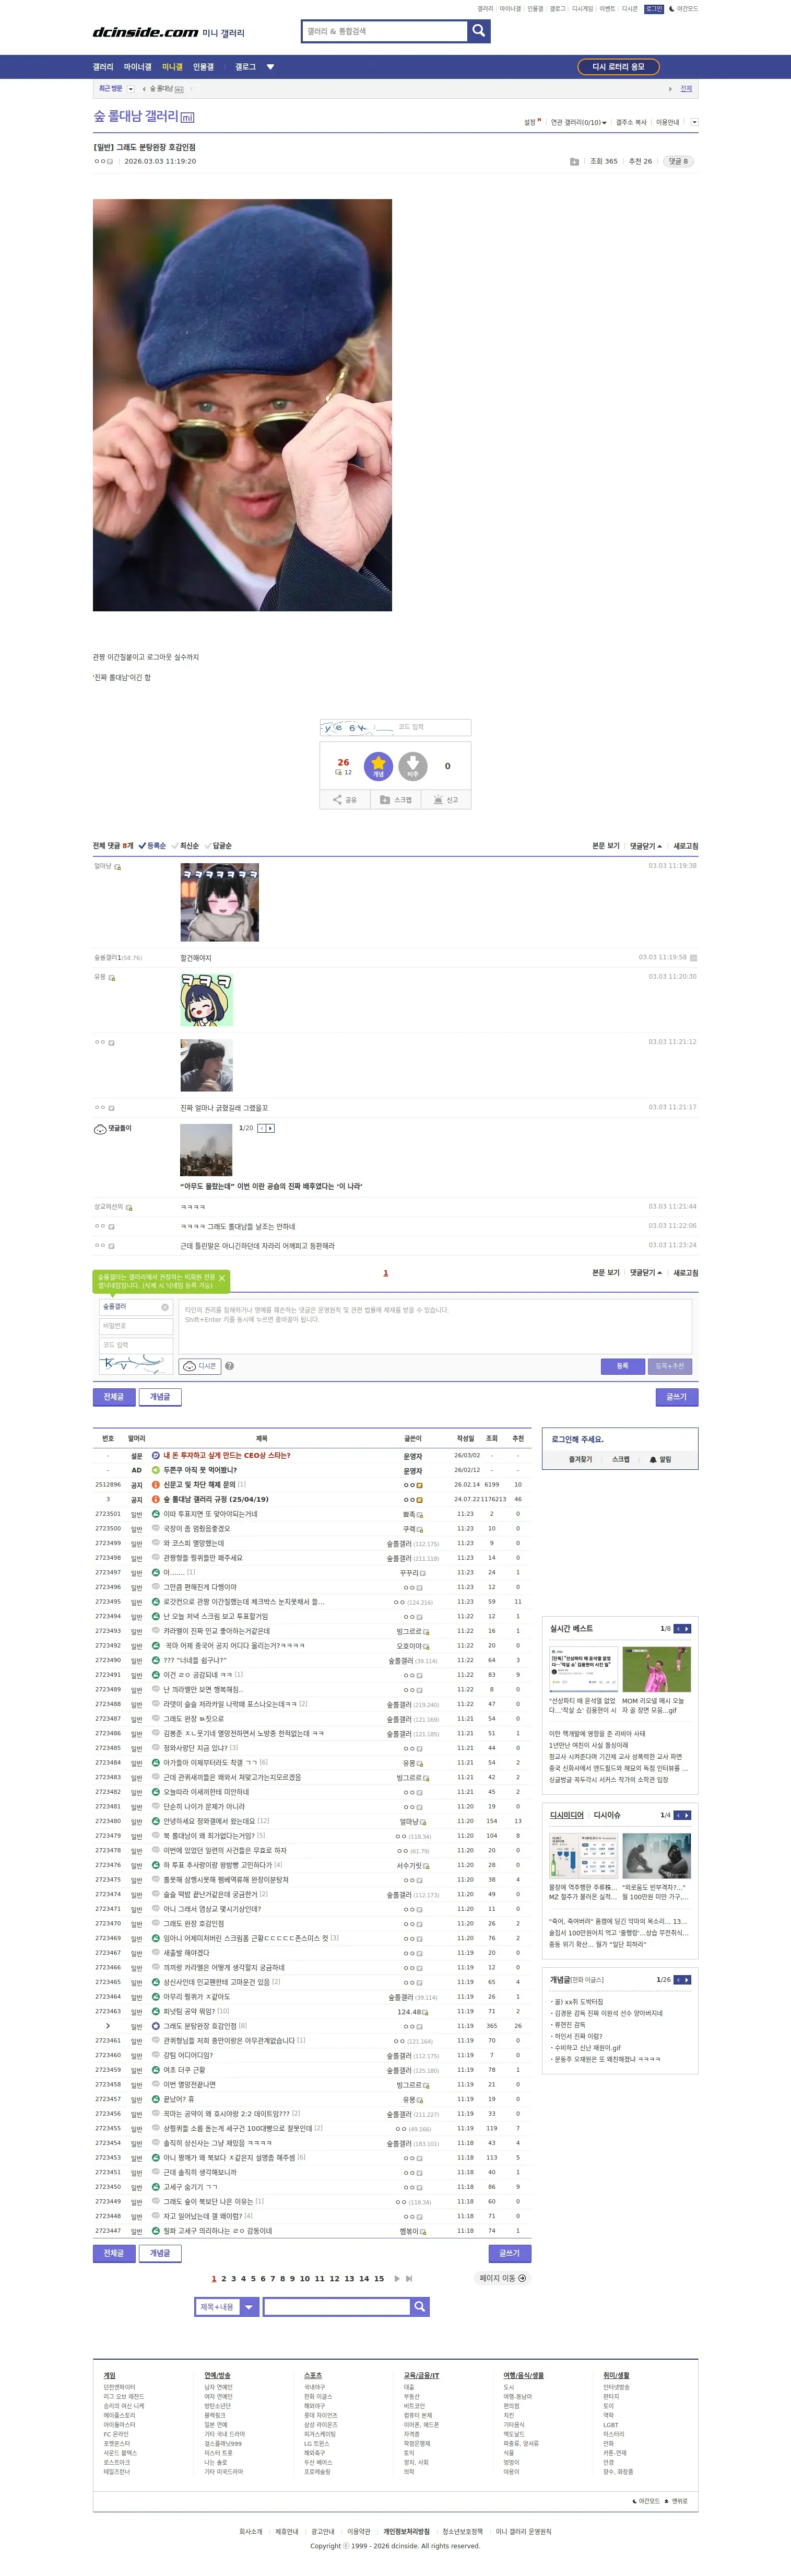Open the dcinside.com logo home link
This screenshot has height=2576, width=791.
(x=146, y=32)
